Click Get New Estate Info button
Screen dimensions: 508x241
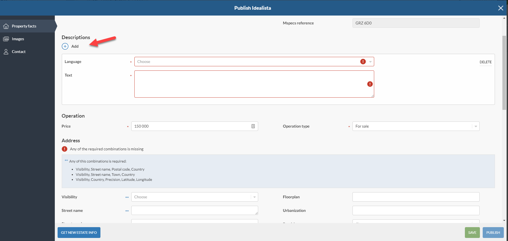point(79,233)
